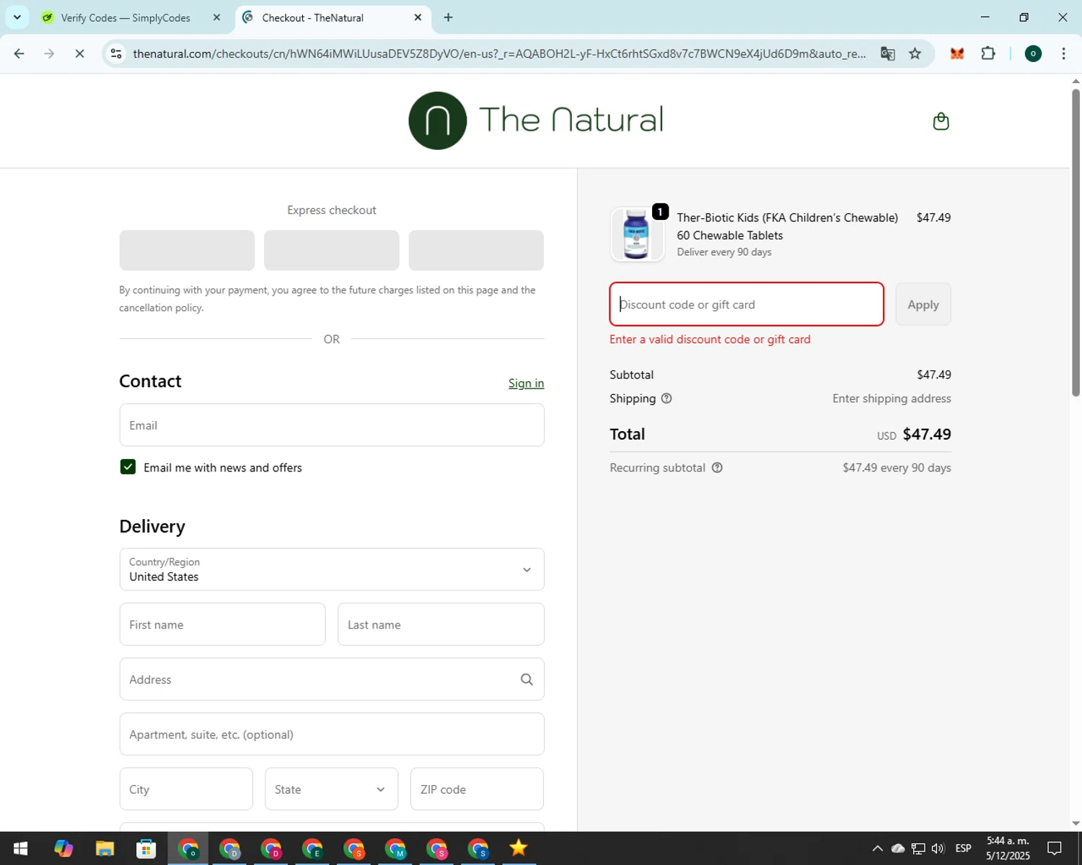Image resolution: width=1082 pixels, height=865 pixels.
Task: Open the taskbar clock and date
Action: 1008,848
